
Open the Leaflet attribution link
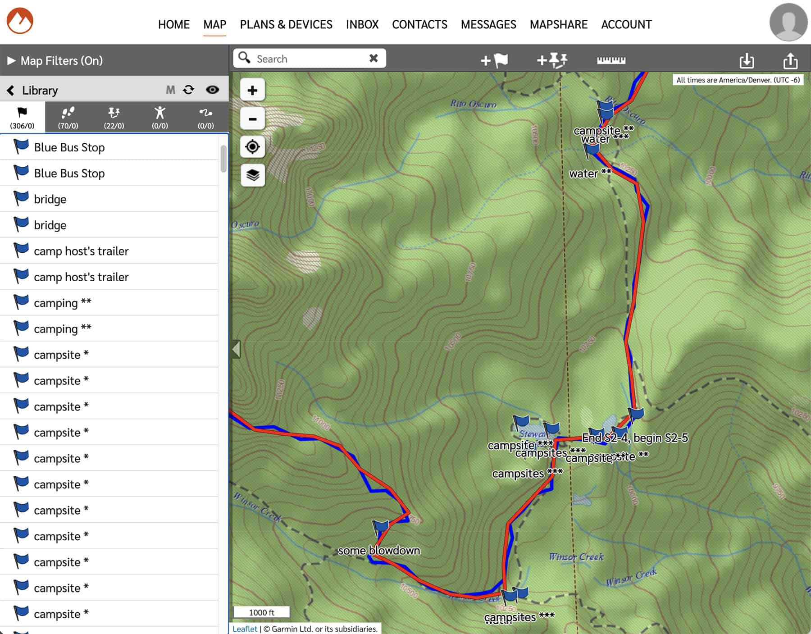click(245, 629)
